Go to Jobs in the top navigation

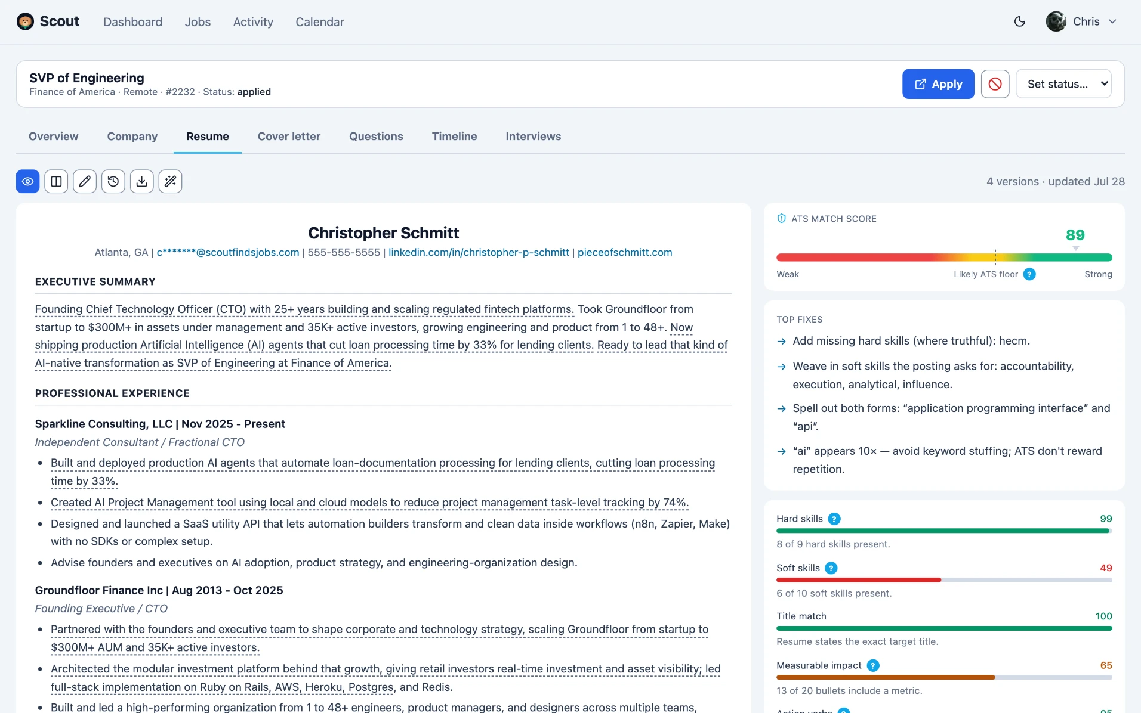198,22
